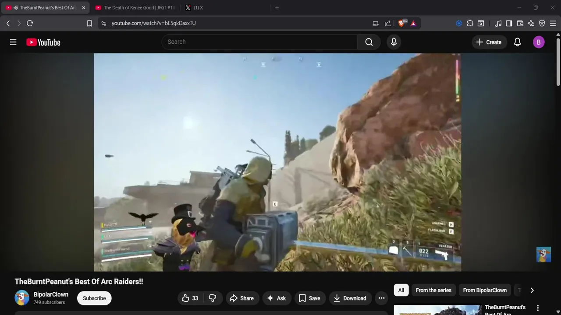Reload the current page
Screen dimensions: 561x315
tap(30, 23)
